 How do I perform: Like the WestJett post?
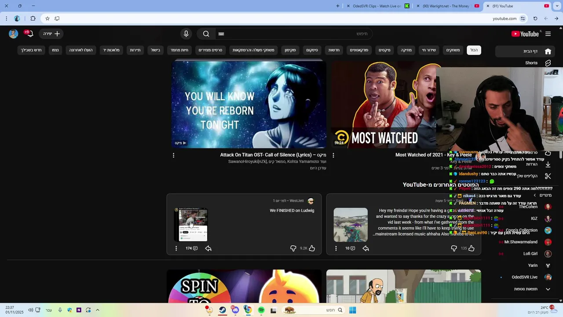click(x=312, y=248)
